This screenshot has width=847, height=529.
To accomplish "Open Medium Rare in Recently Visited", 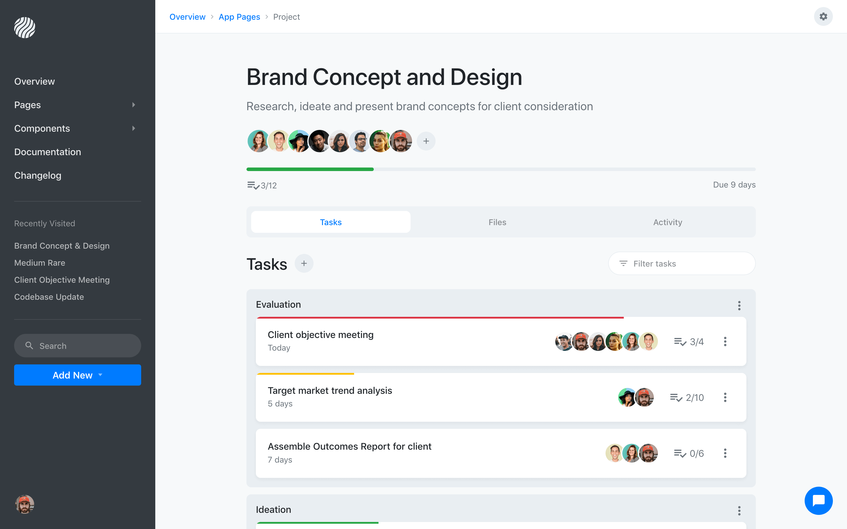I will [39, 263].
